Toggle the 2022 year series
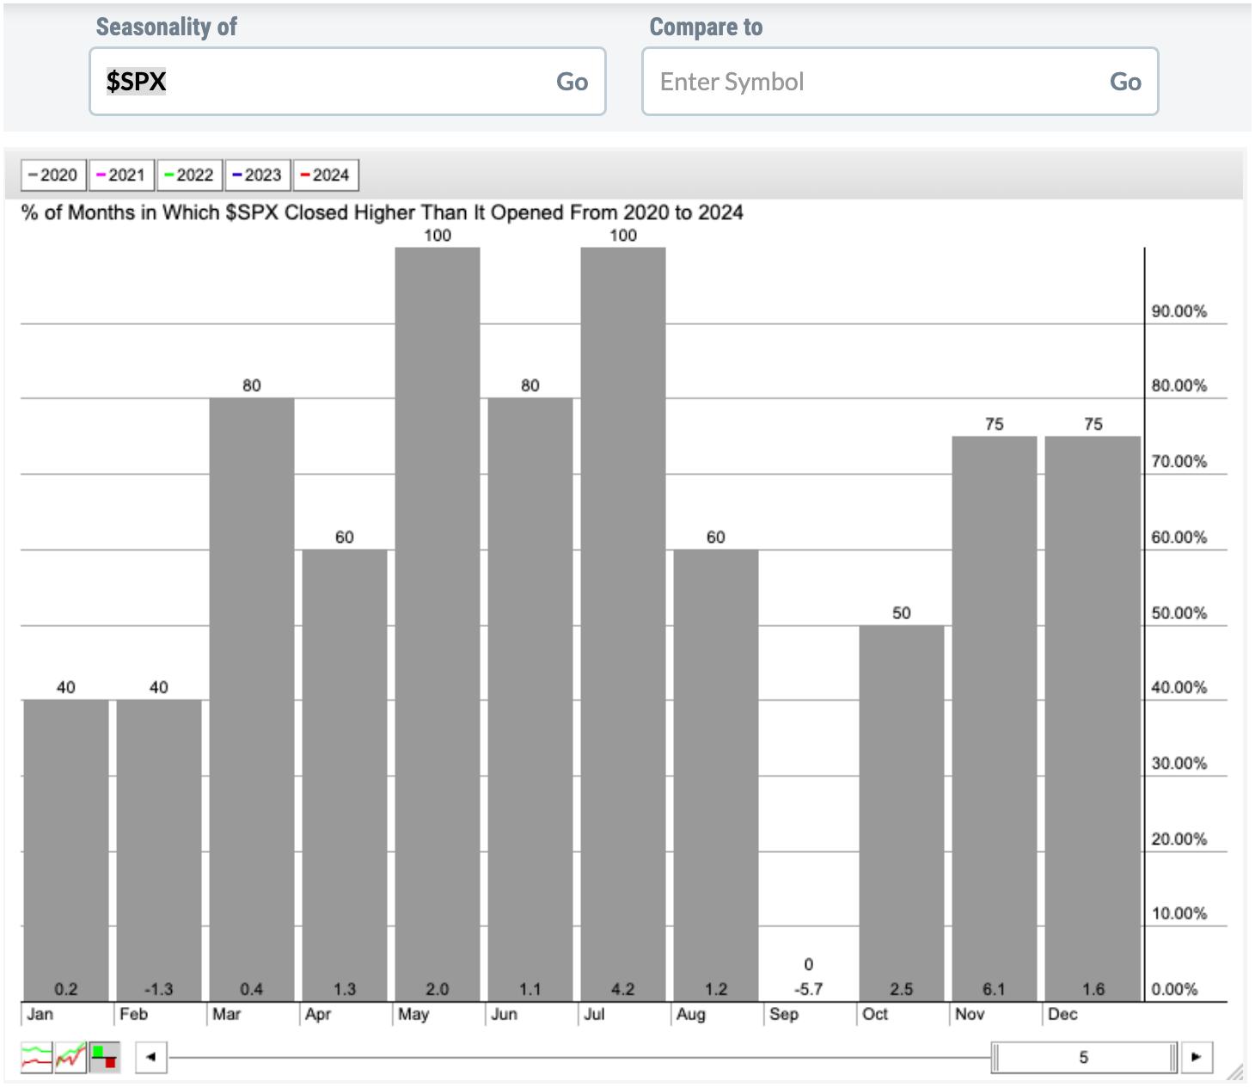The height and width of the screenshot is (1087, 1255). click(x=189, y=175)
